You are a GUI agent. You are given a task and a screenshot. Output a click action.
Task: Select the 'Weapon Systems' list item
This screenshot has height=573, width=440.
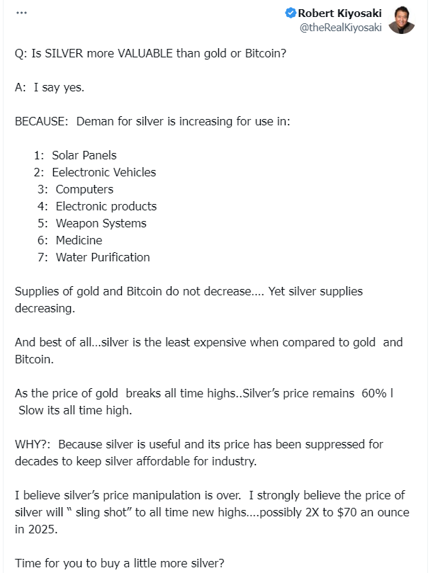101,223
